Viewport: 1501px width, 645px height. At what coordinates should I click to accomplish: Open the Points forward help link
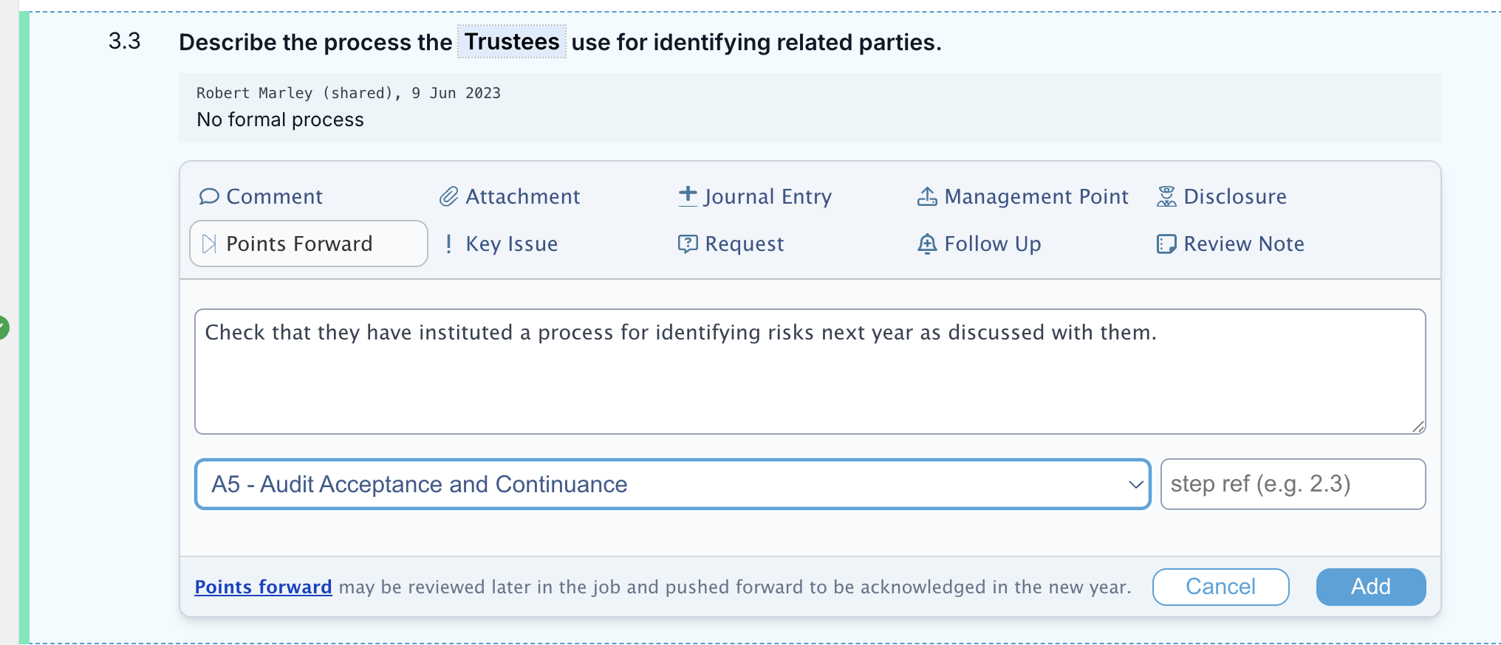click(263, 587)
